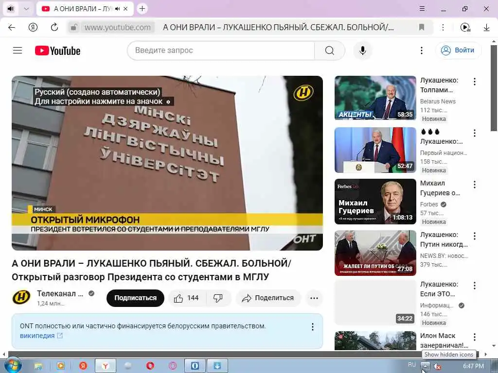This screenshot has height=373, width=498.
Task: Open browser downloads with the arrow icon
Action: (486, 27)
